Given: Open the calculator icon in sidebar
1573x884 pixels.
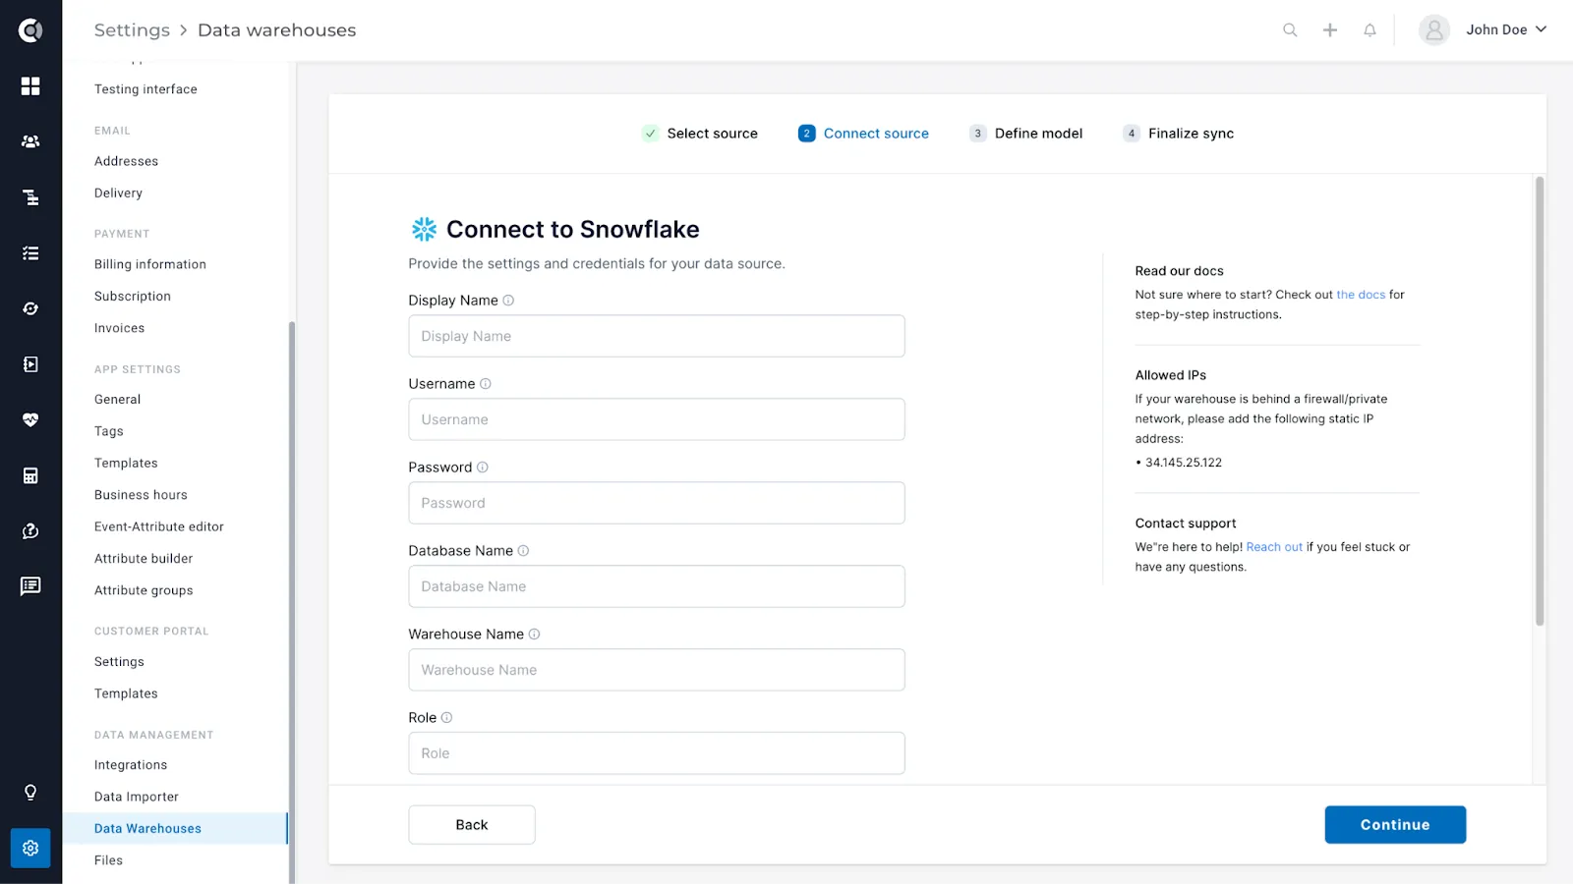Looking at the screenshot, I should (x=30, y=475).
